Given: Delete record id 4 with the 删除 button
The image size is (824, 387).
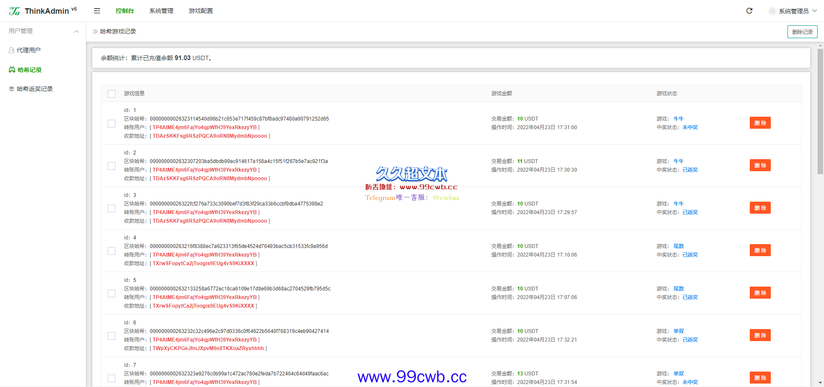Looking at the screenshot, I should 760,250.
